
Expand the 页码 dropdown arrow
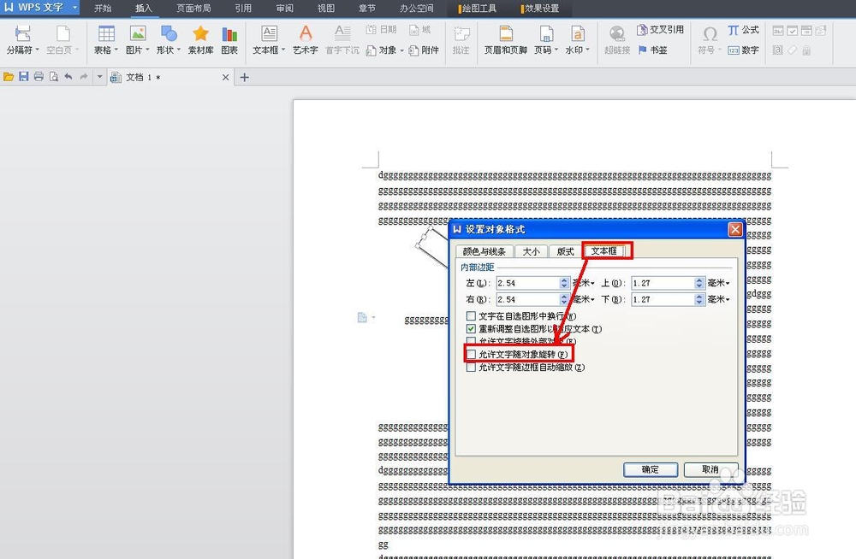point(556,50)
